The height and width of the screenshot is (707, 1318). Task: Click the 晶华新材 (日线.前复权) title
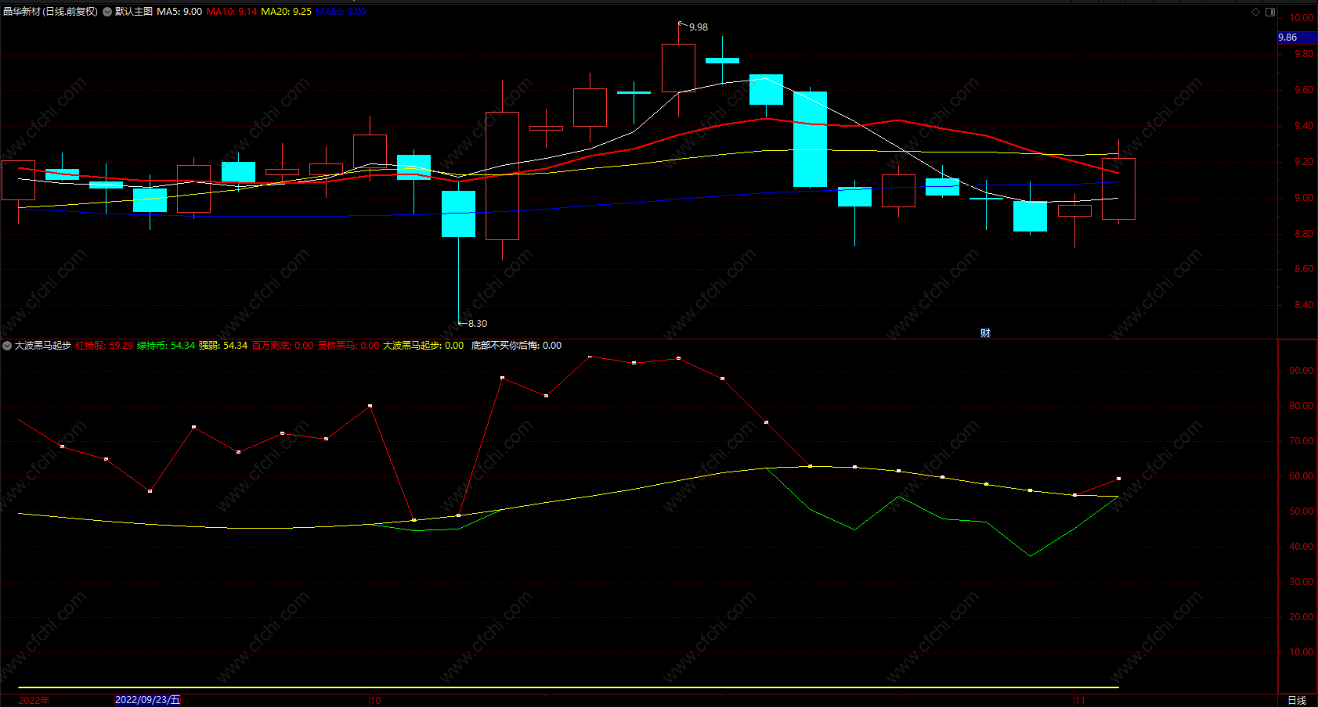(50, 12)
